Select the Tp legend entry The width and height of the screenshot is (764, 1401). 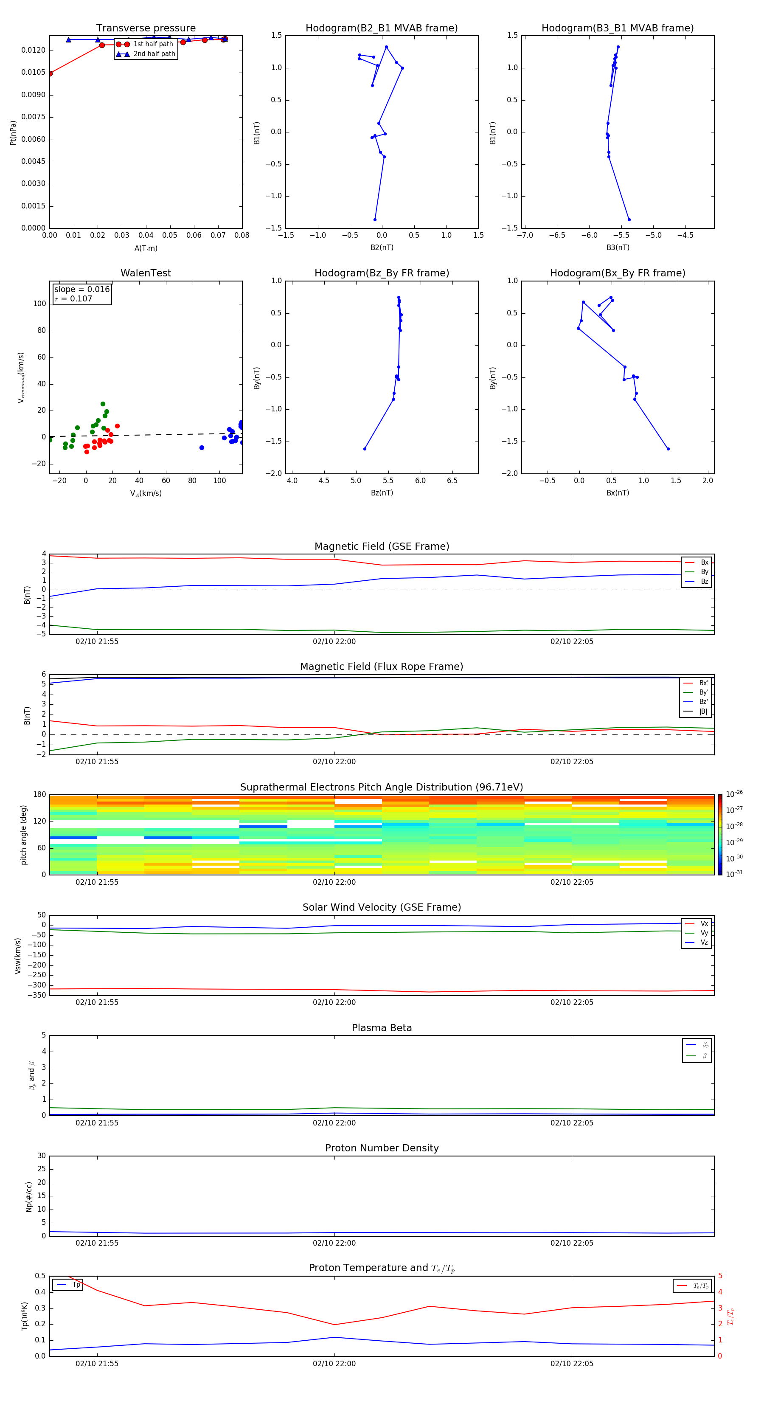pos(68,1285)
